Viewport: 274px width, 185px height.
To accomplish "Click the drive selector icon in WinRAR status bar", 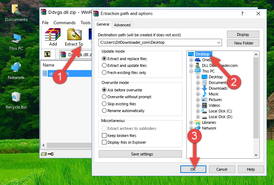I will pyautogui.click(x=44, y=154).
